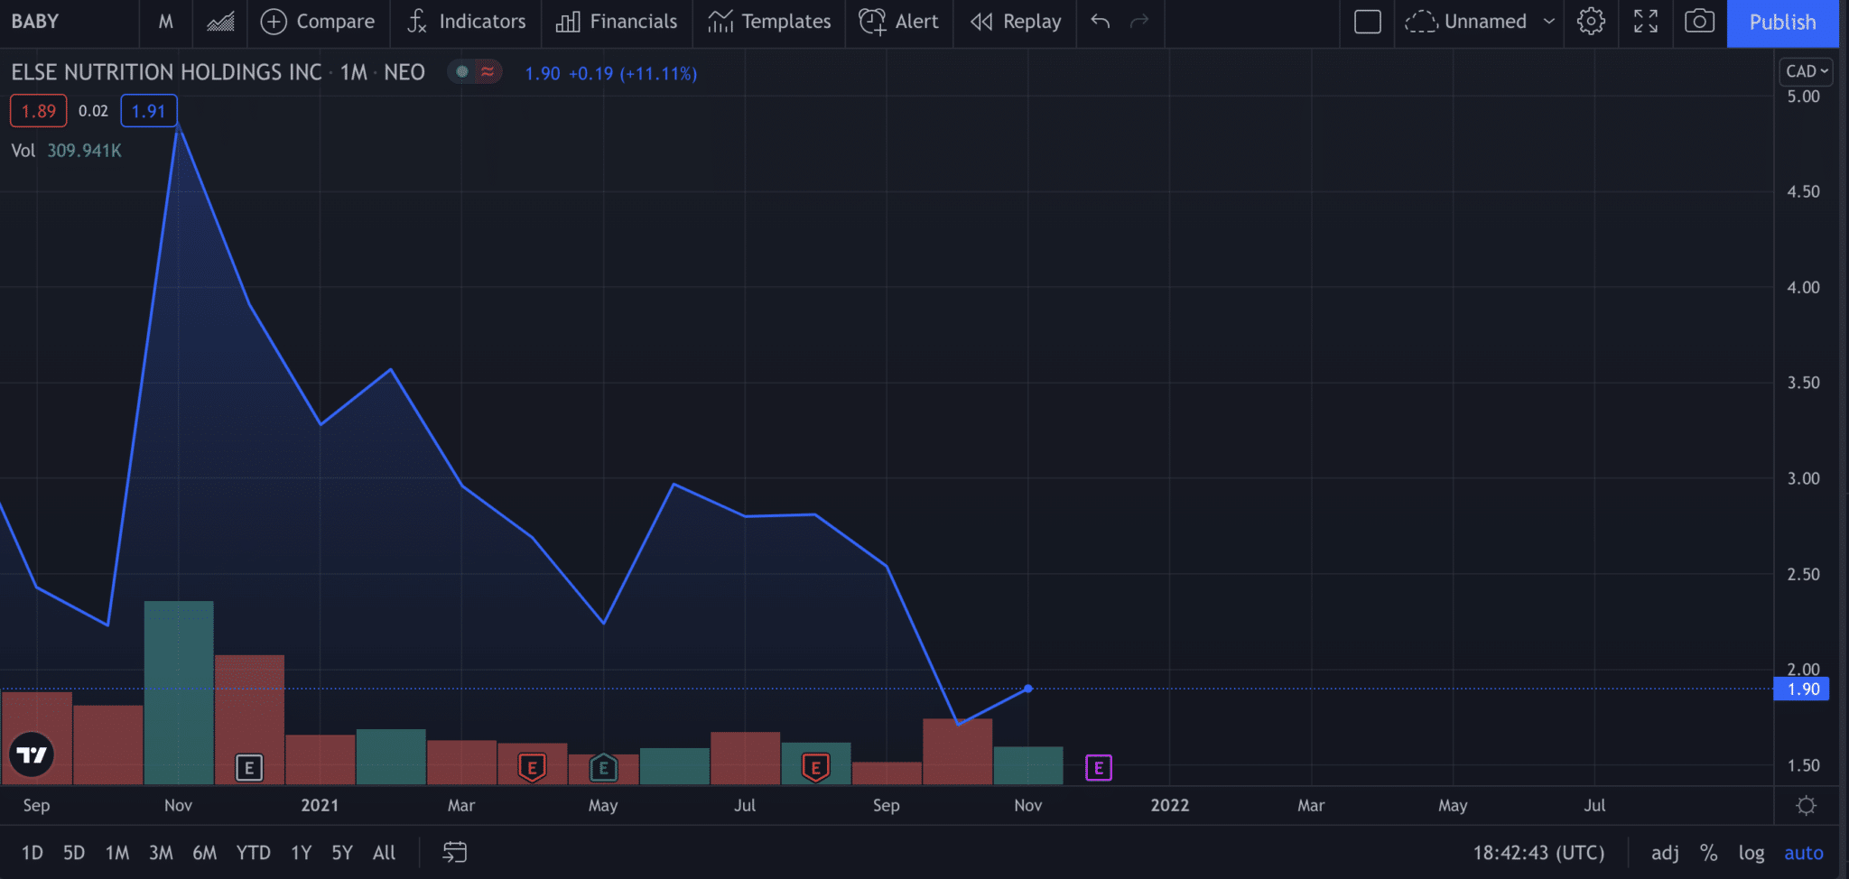Toggle adj dividend adjustment
Viewport: 1849px width, 879px height.
[x=1666, y=853]
